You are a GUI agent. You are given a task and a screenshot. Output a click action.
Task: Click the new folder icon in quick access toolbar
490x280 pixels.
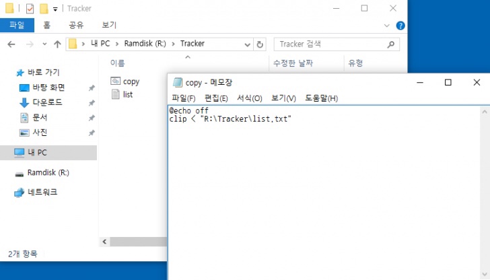44,9
